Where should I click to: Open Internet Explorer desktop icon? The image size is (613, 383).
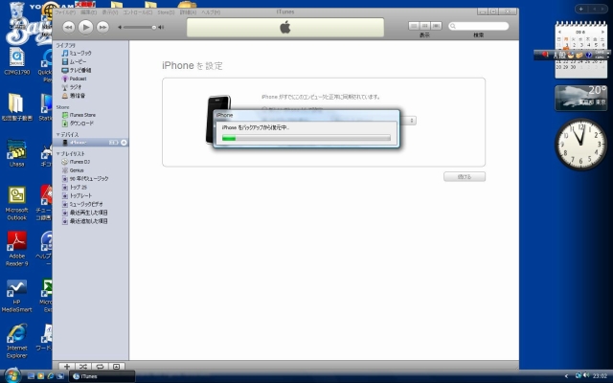pyautogui.click(x=17, y=341)
